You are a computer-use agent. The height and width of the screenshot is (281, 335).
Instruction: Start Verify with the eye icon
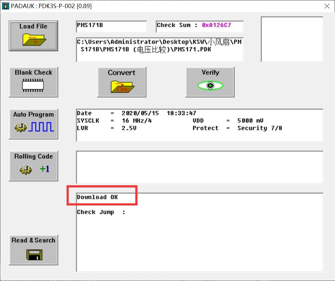point(210,82)
